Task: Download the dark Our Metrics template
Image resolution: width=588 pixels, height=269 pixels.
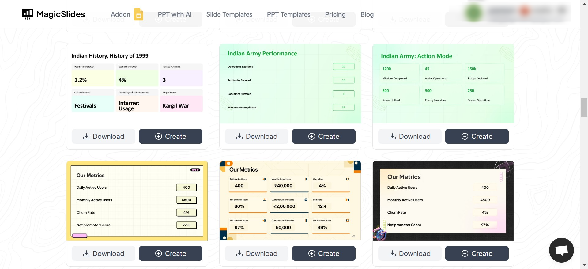Action: coord(410,253)
